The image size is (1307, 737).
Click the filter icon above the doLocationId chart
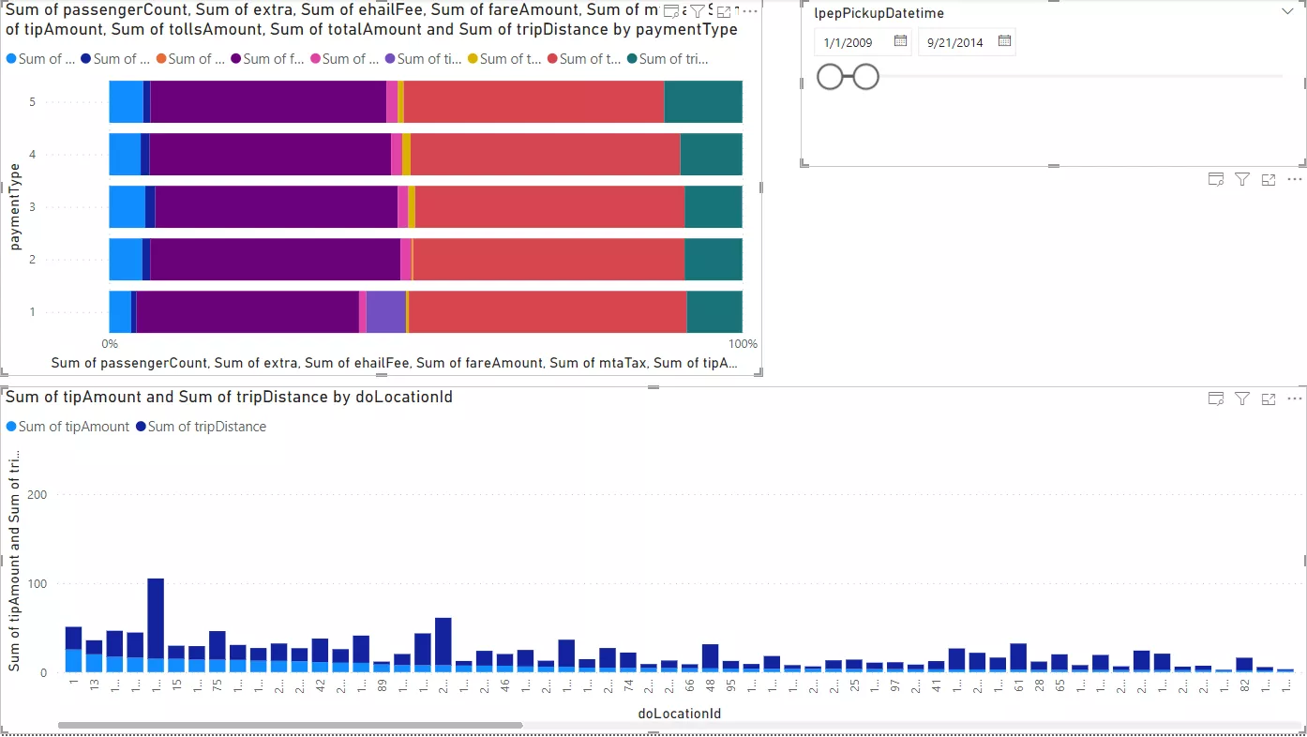pyautogui.click(x=1242, y=398)
